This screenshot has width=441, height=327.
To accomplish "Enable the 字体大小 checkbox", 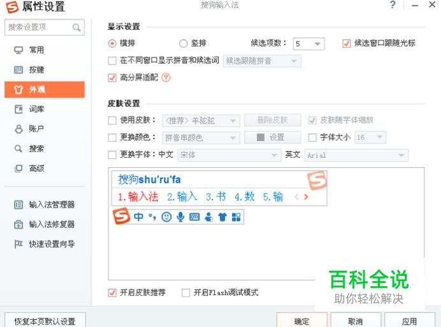I will pos(312,137).
